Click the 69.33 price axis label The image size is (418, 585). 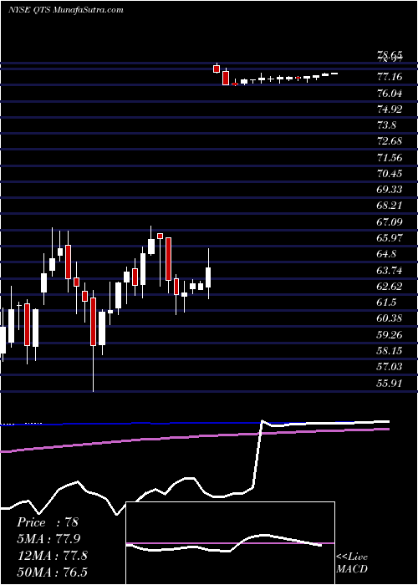click(390, 190)
